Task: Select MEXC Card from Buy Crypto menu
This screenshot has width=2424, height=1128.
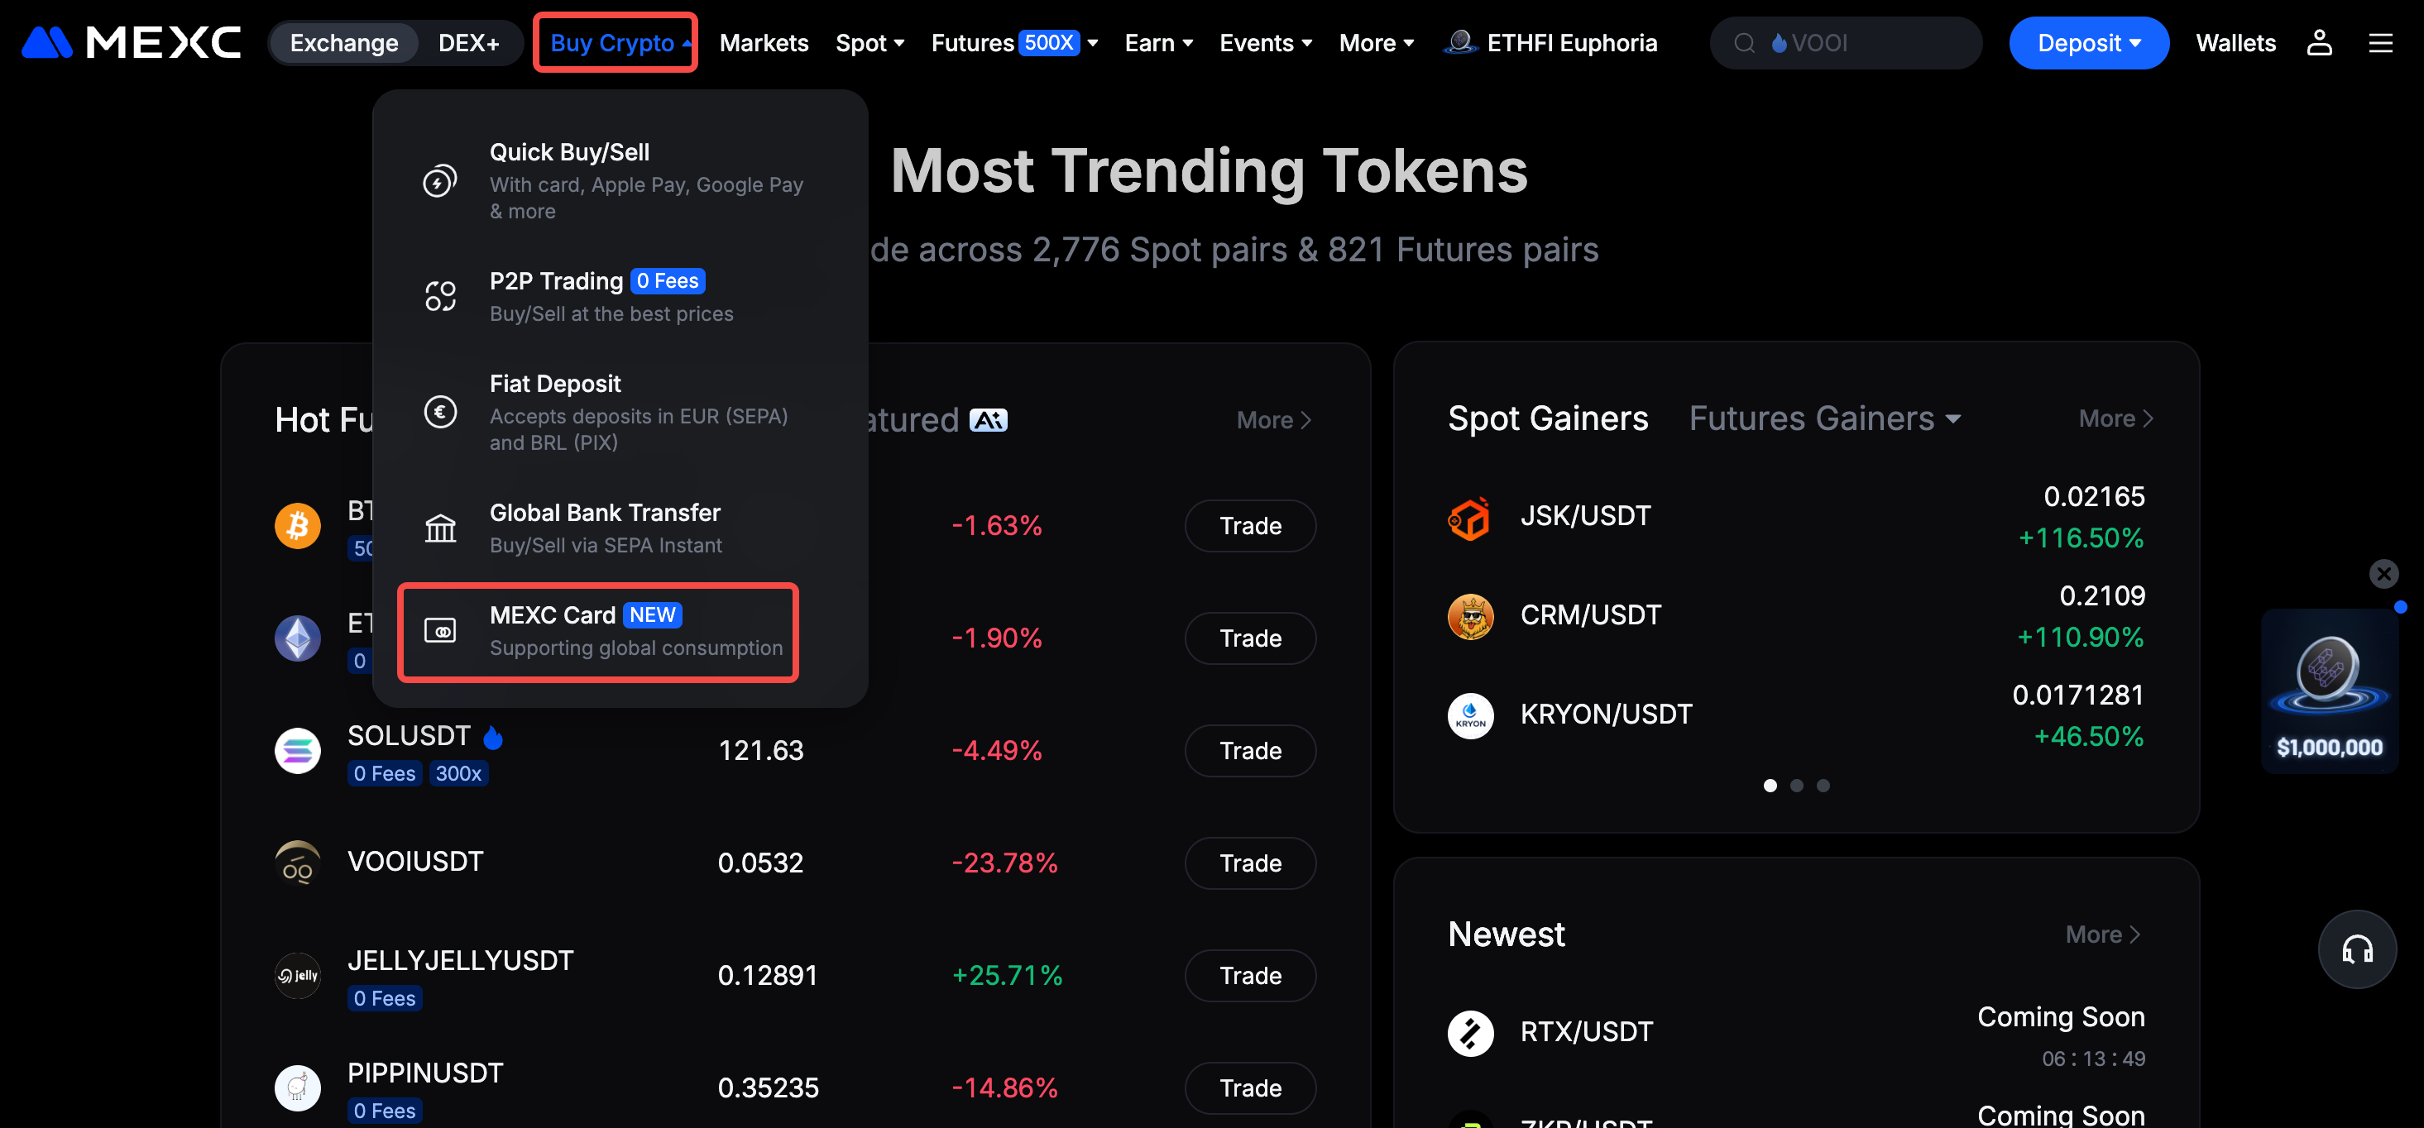Action: [x=597, y=630]
